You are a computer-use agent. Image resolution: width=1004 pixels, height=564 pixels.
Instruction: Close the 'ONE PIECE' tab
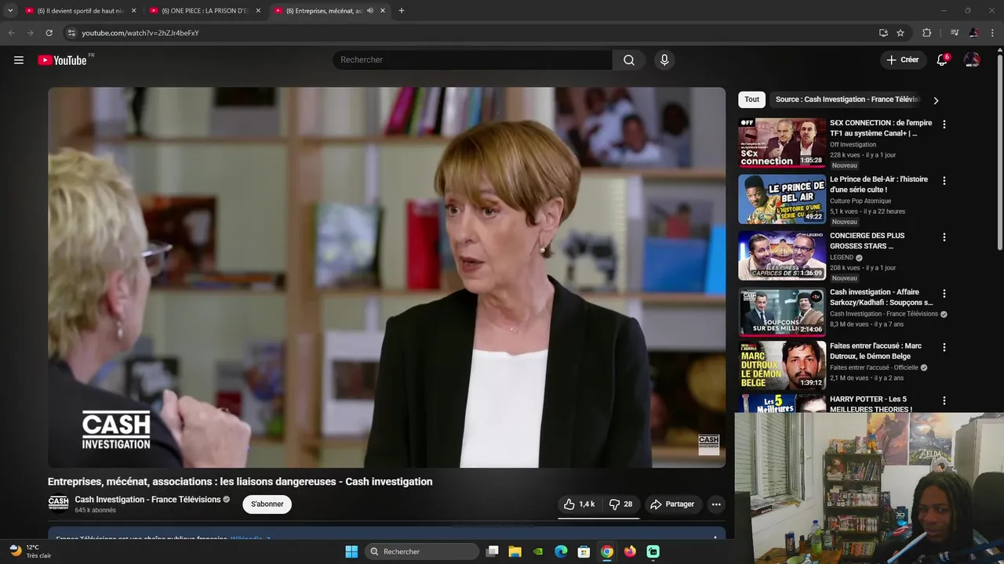258,11
